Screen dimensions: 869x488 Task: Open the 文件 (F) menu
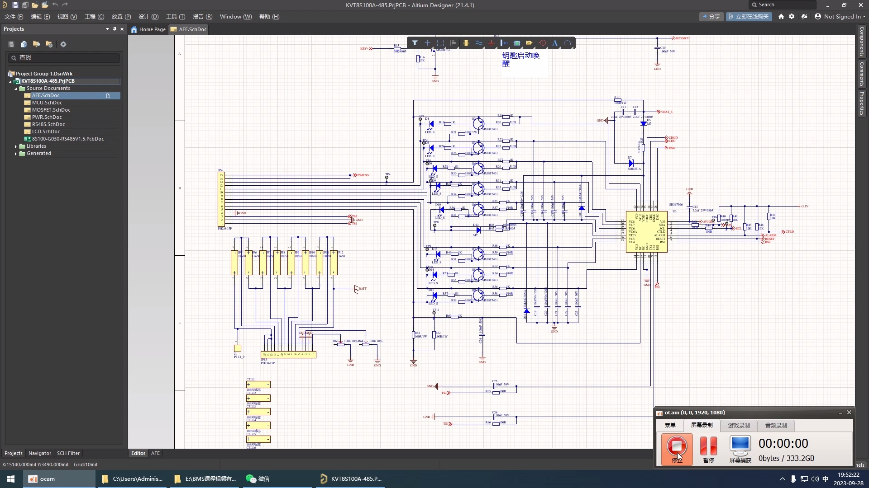[14, 17]
